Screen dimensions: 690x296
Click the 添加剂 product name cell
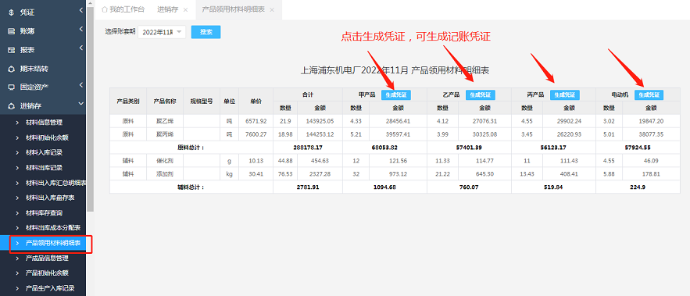tap(165, 173)
